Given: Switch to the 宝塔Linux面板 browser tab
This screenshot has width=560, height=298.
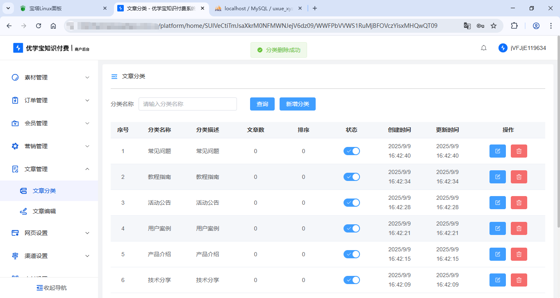Looking at the screenshot, I should tap(61, 8).
